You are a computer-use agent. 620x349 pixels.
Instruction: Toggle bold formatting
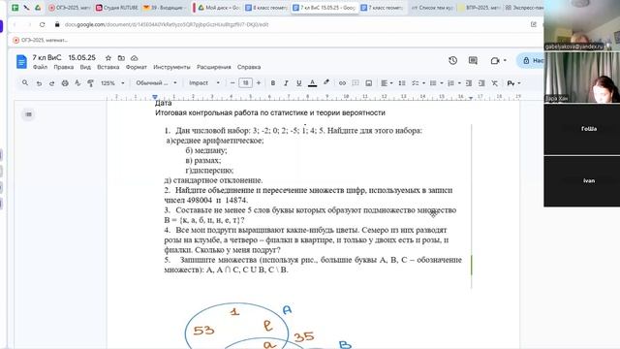(273, 83)
